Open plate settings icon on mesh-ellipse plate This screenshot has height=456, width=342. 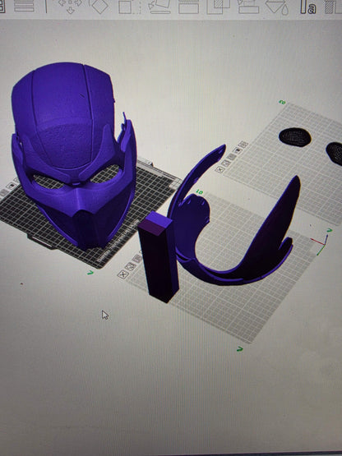244,145
